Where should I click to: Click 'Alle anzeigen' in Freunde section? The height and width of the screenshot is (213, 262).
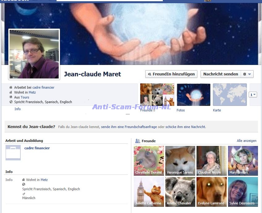pyautogui.click(x=246, y=141)
